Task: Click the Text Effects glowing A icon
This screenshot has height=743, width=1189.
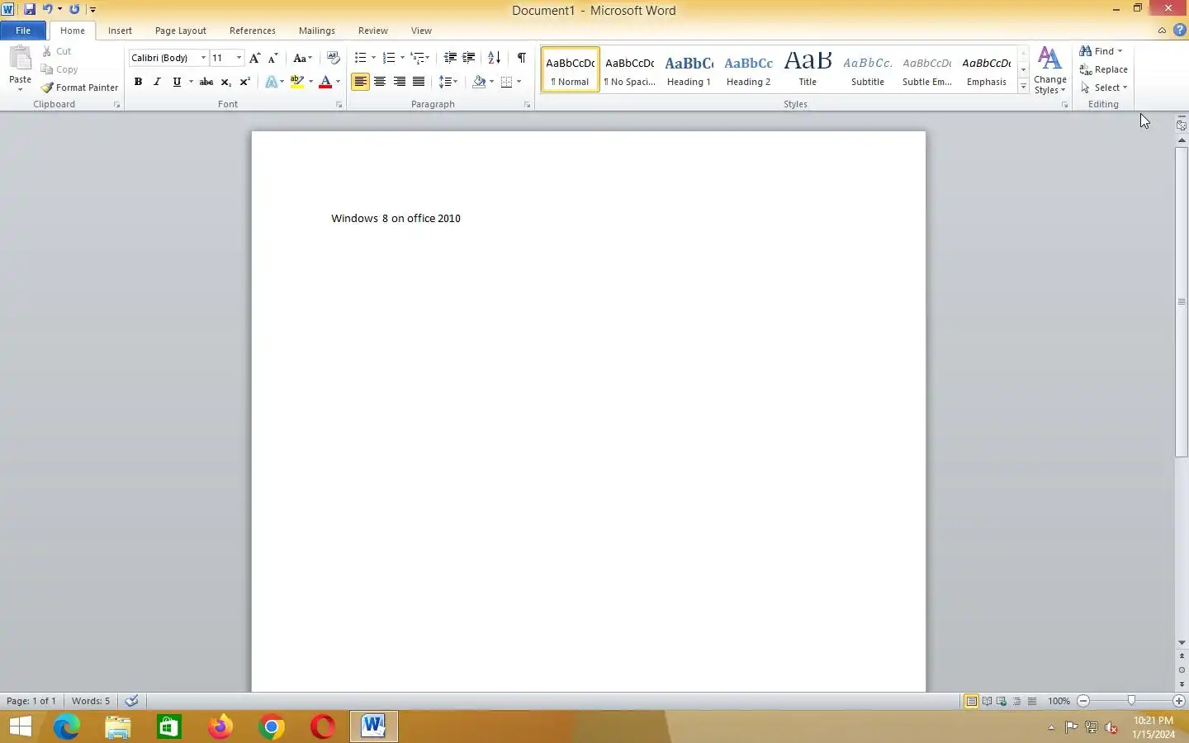Action: pyautogui.click(x=271, y=82)
